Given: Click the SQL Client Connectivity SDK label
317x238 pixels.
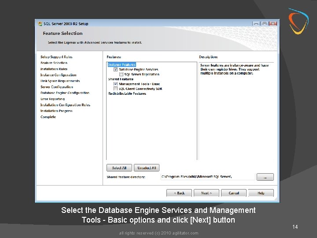Looking at the screenshot, I should coord(140,89).
